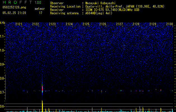Click the meteor count label
This screenshot has height=112, width=176.
(x=40, y=9)
